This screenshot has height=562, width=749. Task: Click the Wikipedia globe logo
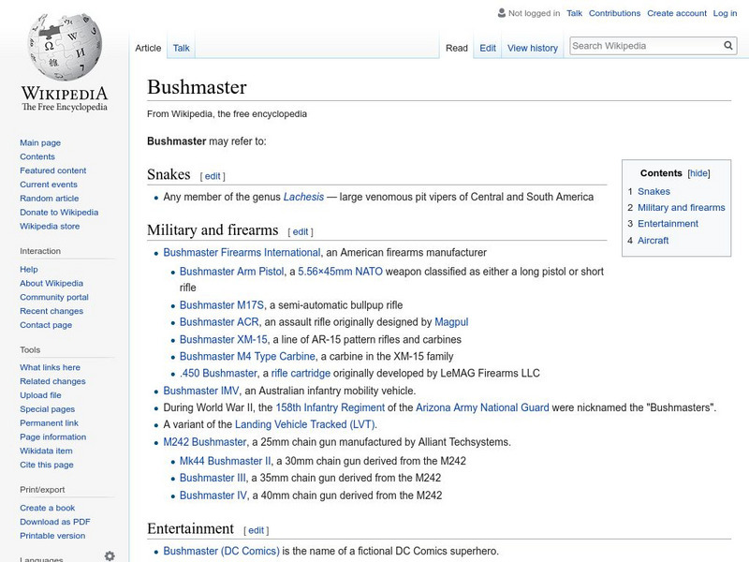coord(65,47)
